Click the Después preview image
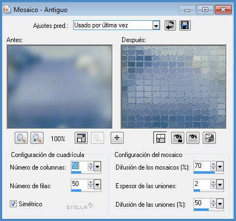 (x=173, y=87)
